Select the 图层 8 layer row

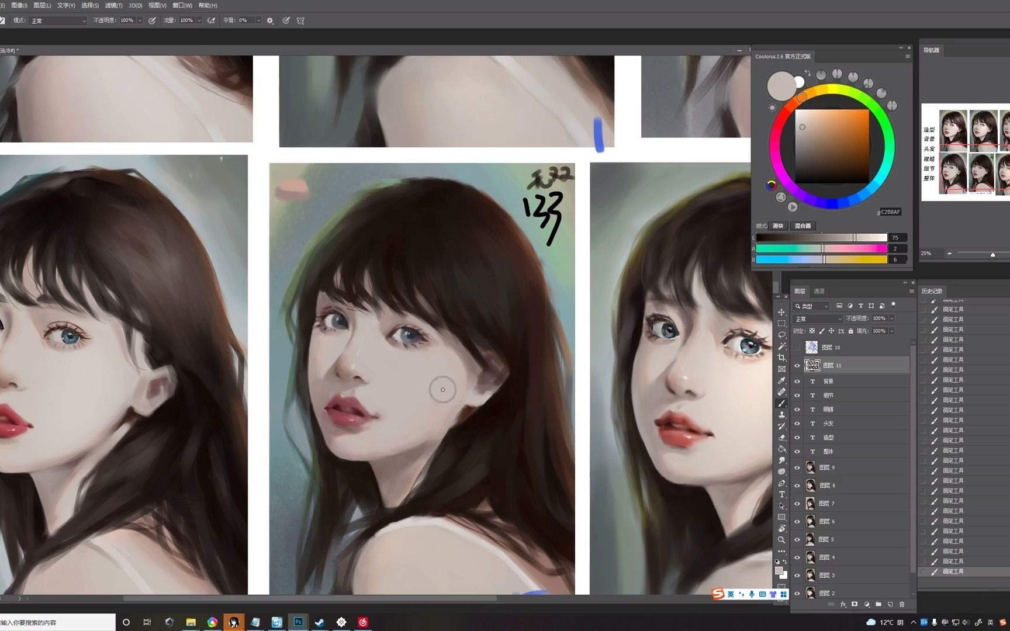(851, 486)
